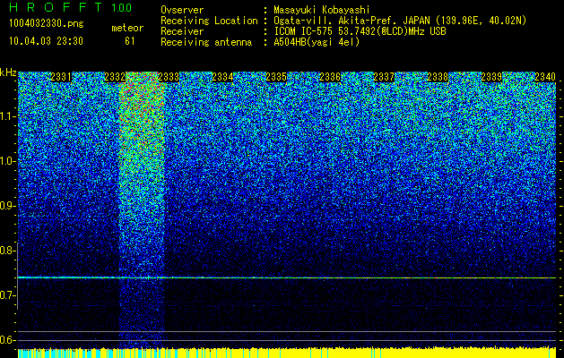Click the 1.0 frequency axis label
Viewport: 564px width, 358px height.
click(x=7, y=161)
